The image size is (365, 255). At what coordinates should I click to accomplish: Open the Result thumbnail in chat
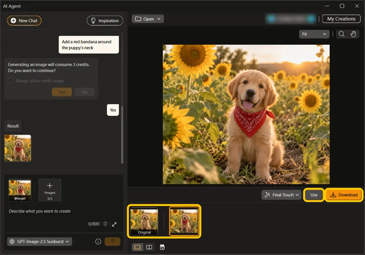[18, 148]
